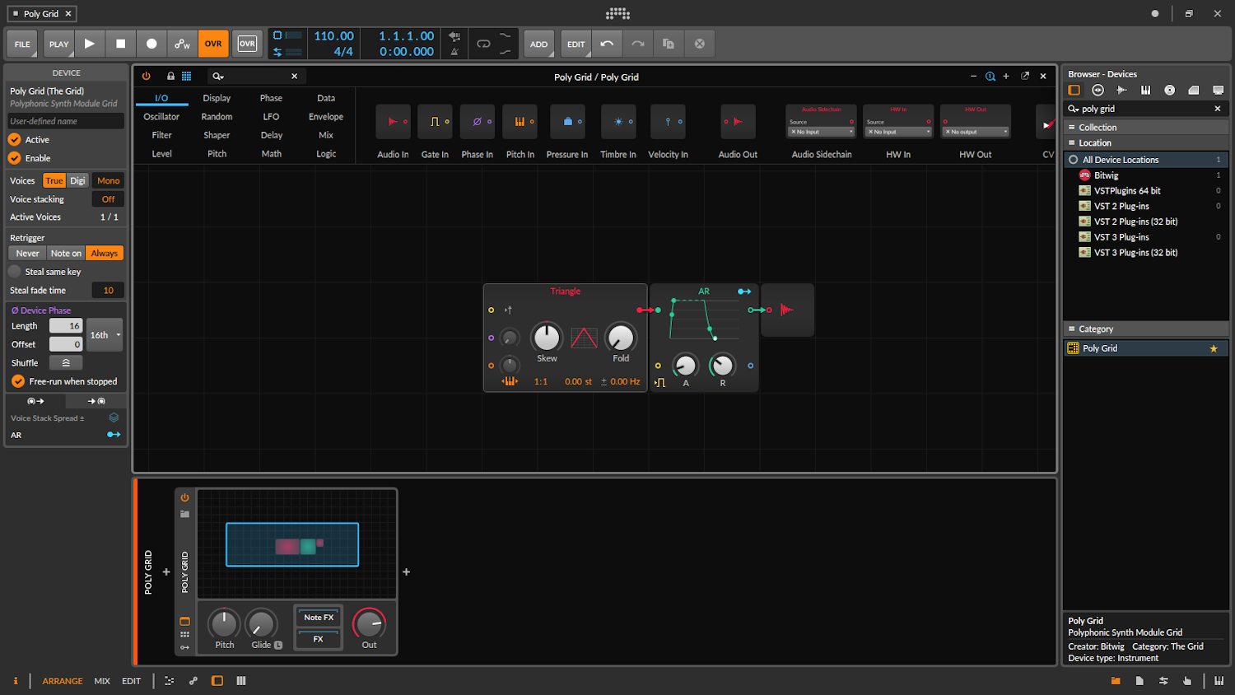Select the Filter module category
This screenshot has height=695, width=1235.
(x=162, y=135)
